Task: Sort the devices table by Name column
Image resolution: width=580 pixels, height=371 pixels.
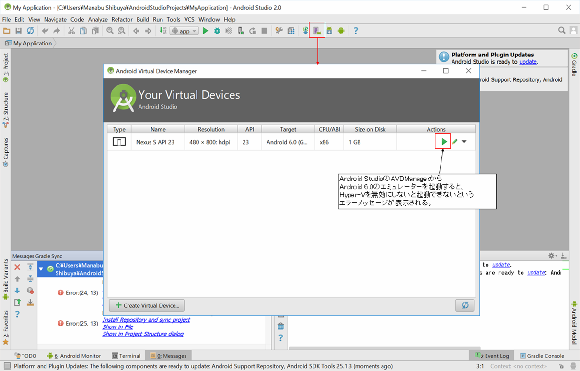Action: pyautogui.click(x=158, y=129)
